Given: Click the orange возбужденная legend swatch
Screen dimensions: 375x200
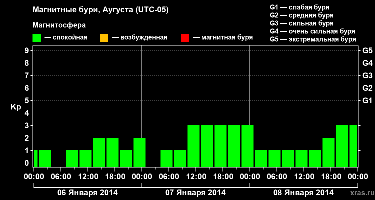Looking at the screenshot, I should tap(104, 38).
